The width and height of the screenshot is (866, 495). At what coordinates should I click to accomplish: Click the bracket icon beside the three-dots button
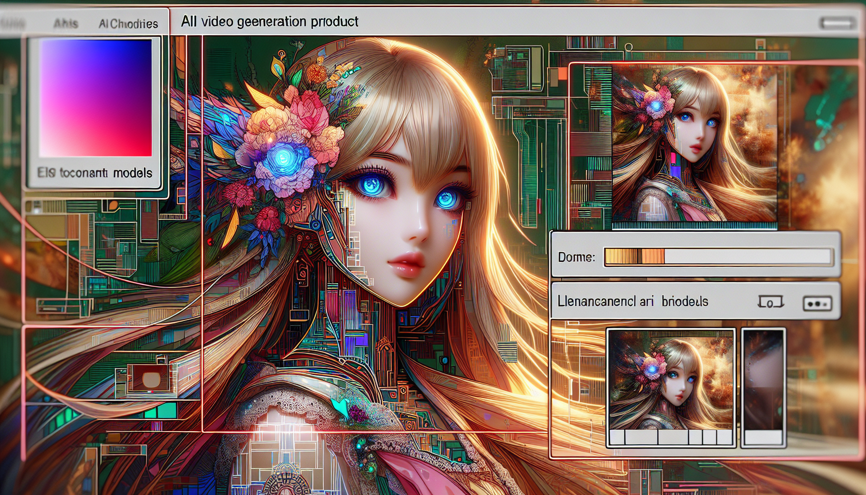click(x=770, y=303)
